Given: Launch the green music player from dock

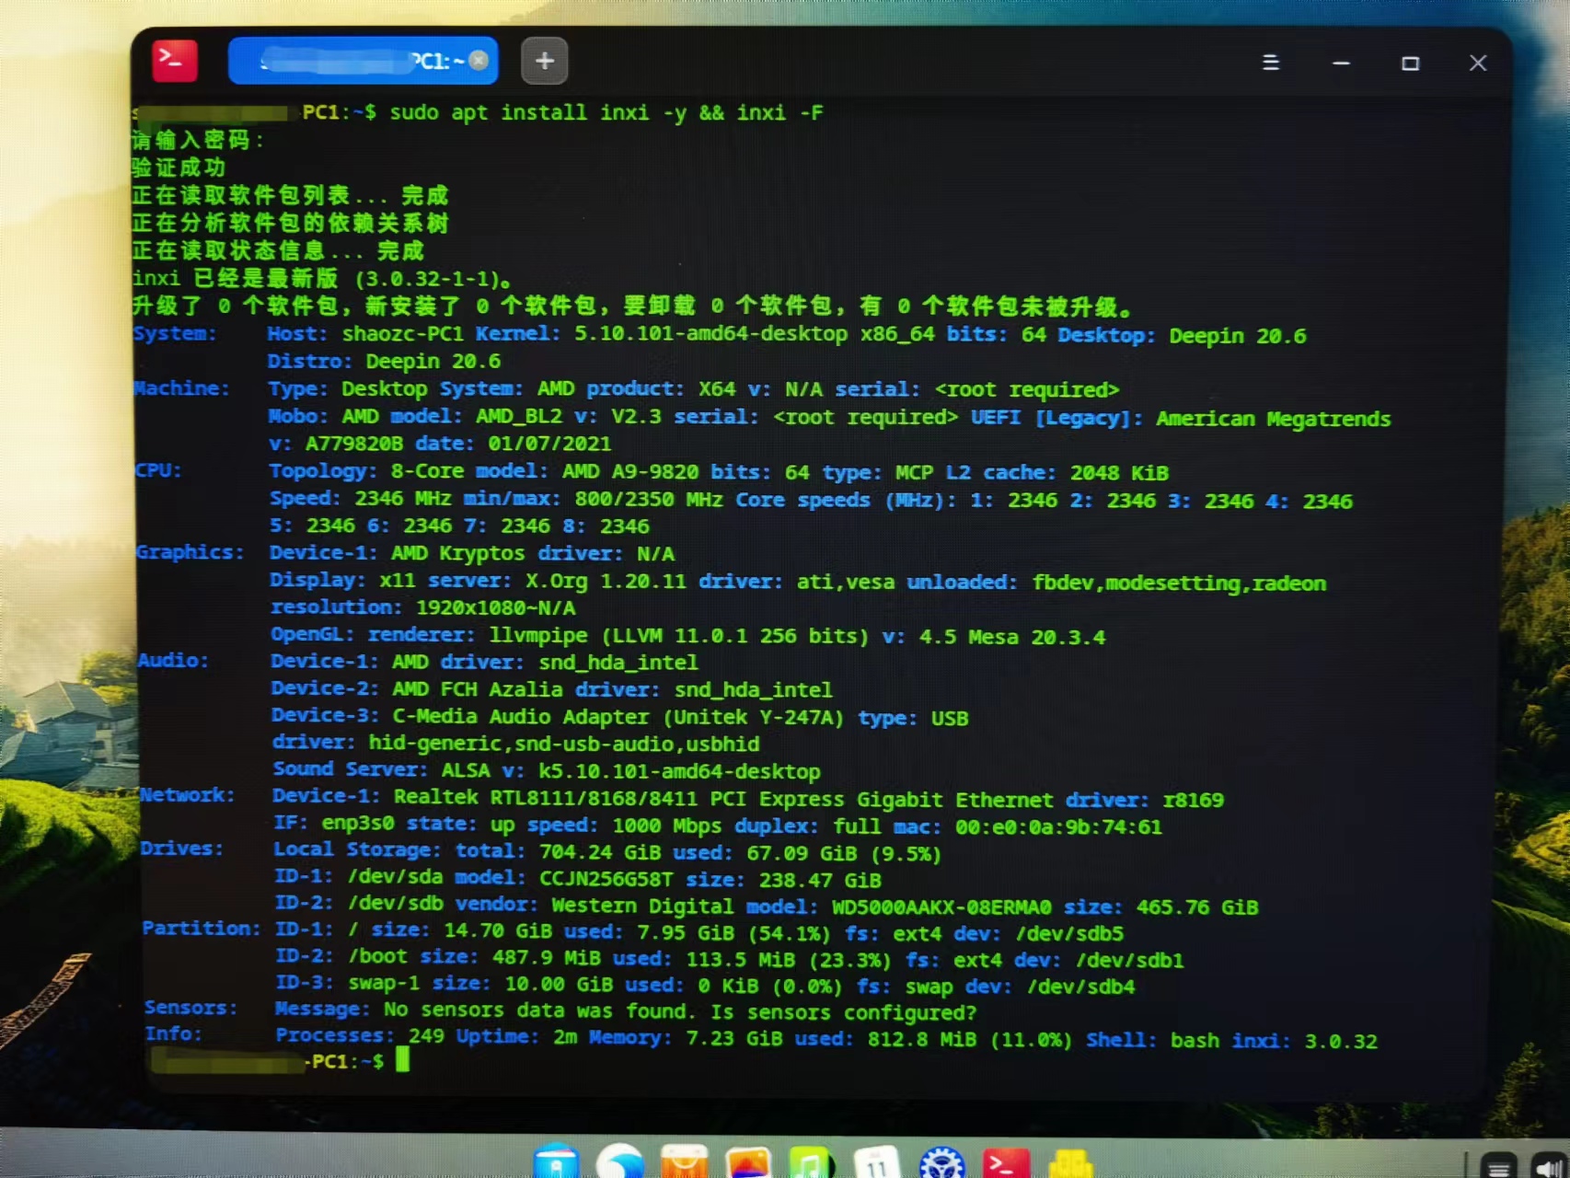Looking at the screenshot, I should (812, 1161).
